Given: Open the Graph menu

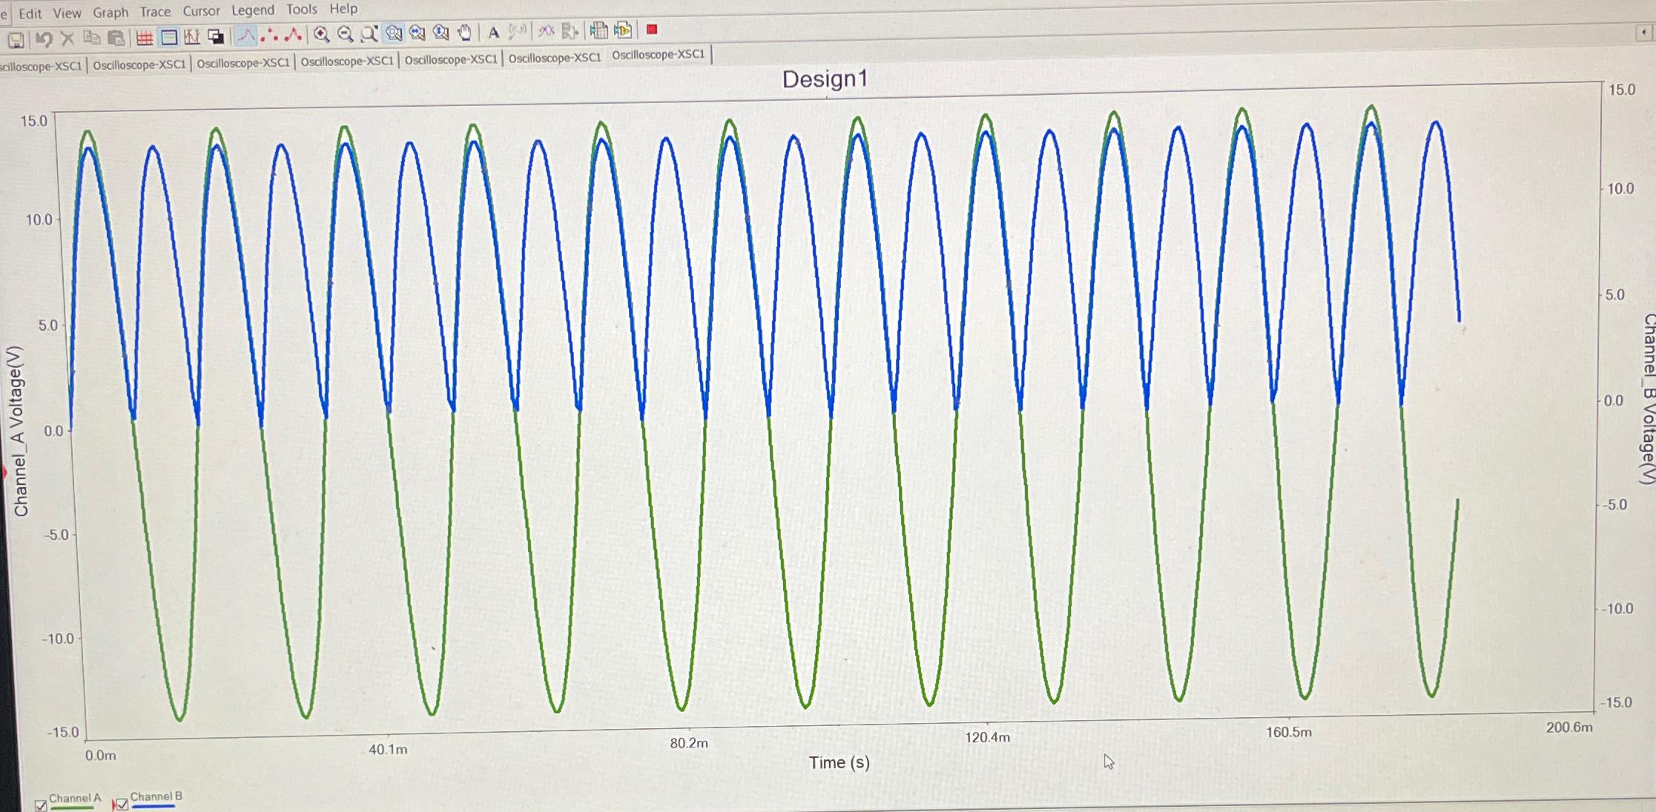Looking at the screenshot, I should [x=110, y=9].
